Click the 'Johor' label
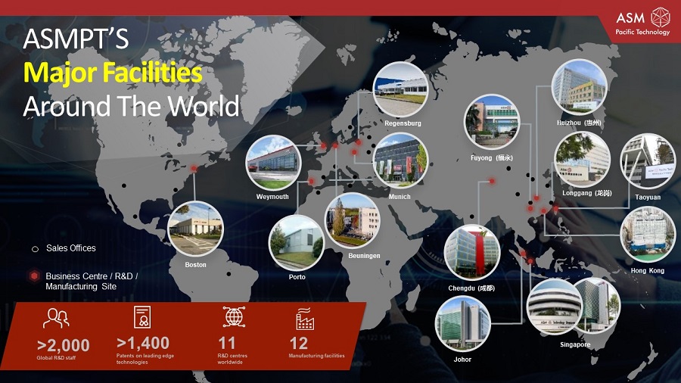The height and width of the screenshot is (383, 681). point(462,359)
